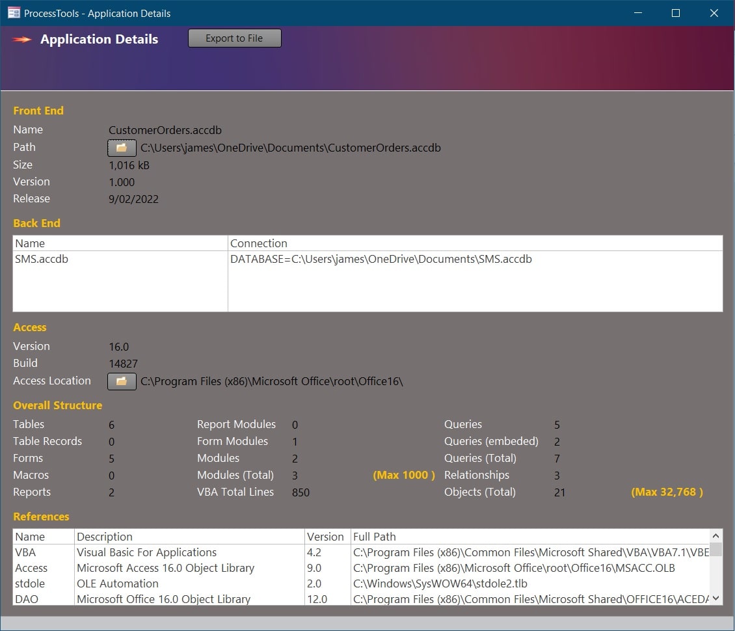The height and width of the screenshot is (631, 735).
Task: Close the Application Details window
Action: click(714, 13)
